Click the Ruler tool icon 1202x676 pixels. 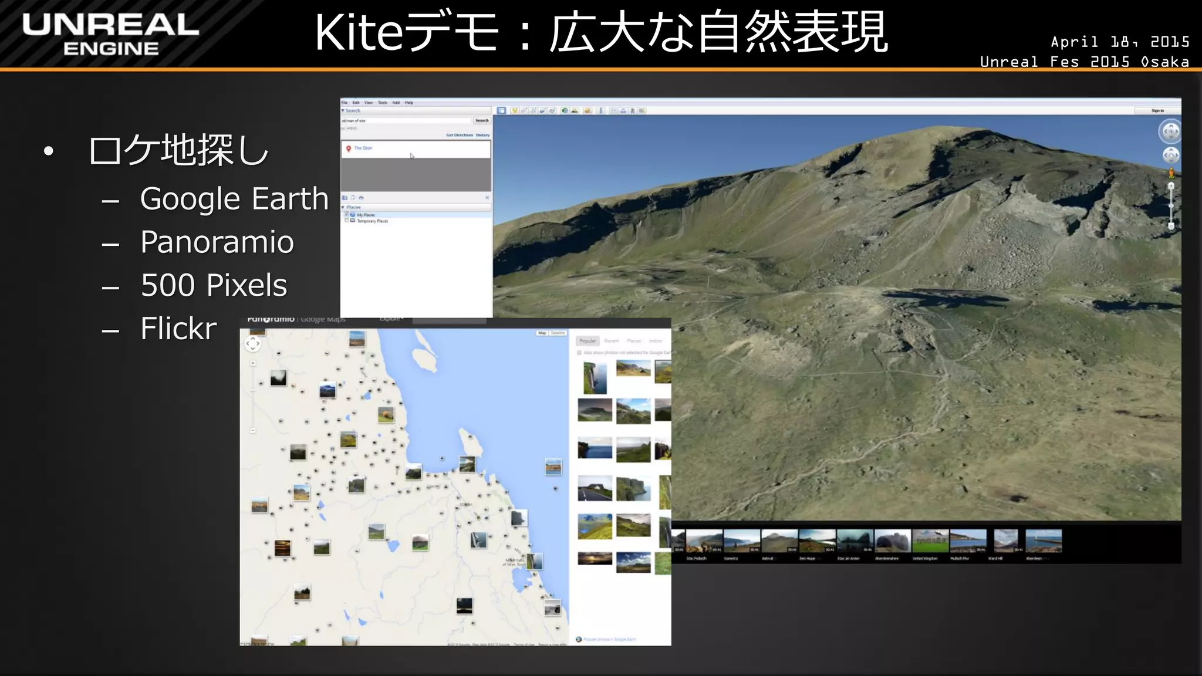[x=600, y=110]
